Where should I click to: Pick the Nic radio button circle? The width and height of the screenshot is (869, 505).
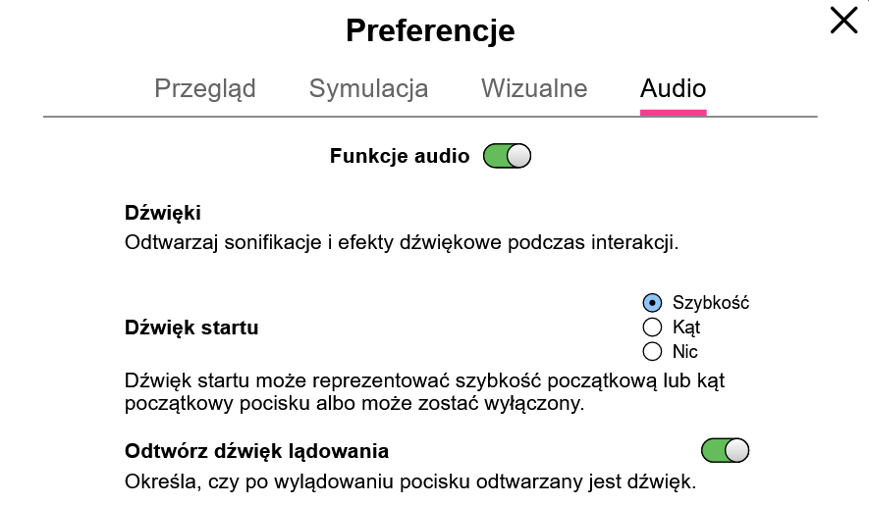[652, 352]
